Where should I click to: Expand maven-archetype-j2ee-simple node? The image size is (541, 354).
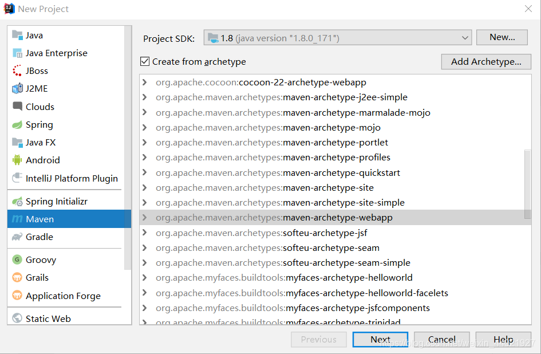[145, 97]
